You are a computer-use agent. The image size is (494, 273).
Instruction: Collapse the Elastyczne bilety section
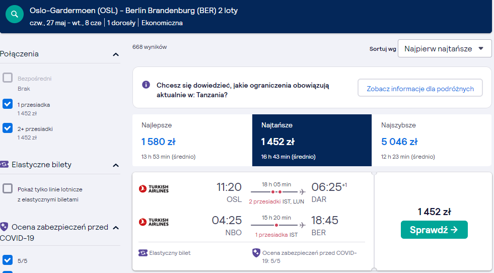(x=116, y=165)
